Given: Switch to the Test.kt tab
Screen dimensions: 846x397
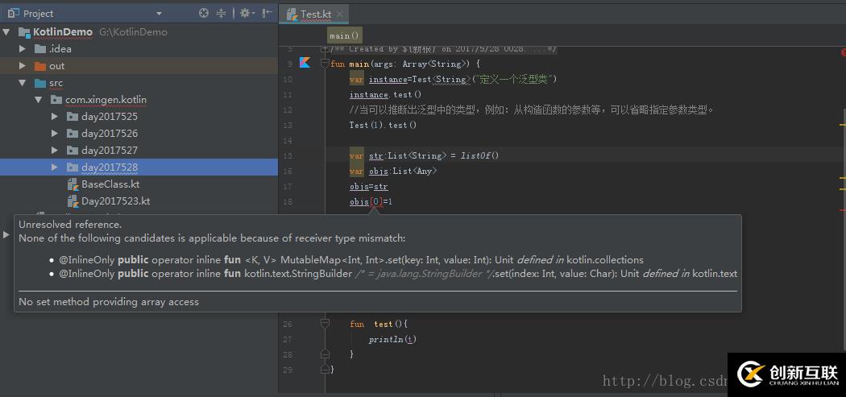Looking at the screenshot, I should click(x=314, y=14).
